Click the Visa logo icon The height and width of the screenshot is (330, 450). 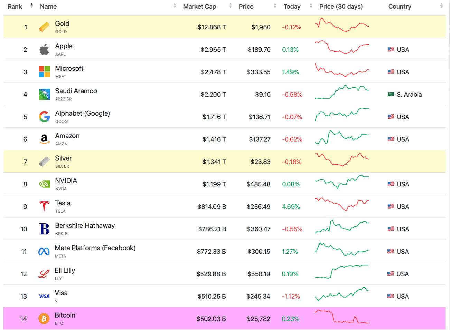click(44, 296)
